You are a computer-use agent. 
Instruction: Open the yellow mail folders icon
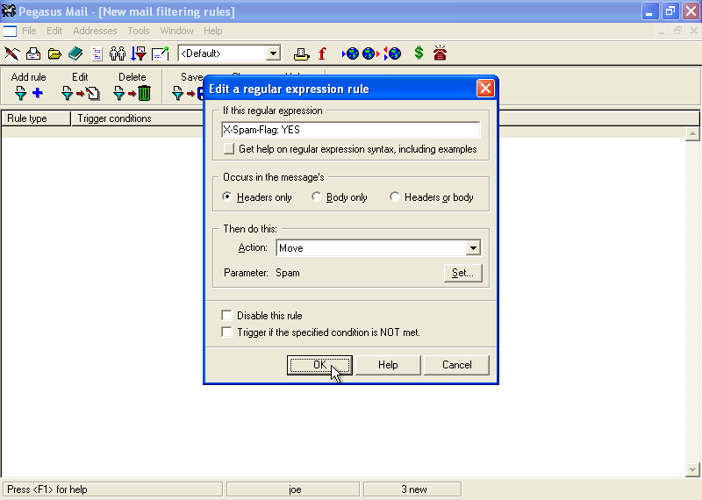pyautogui.click(x=54, y=54)
